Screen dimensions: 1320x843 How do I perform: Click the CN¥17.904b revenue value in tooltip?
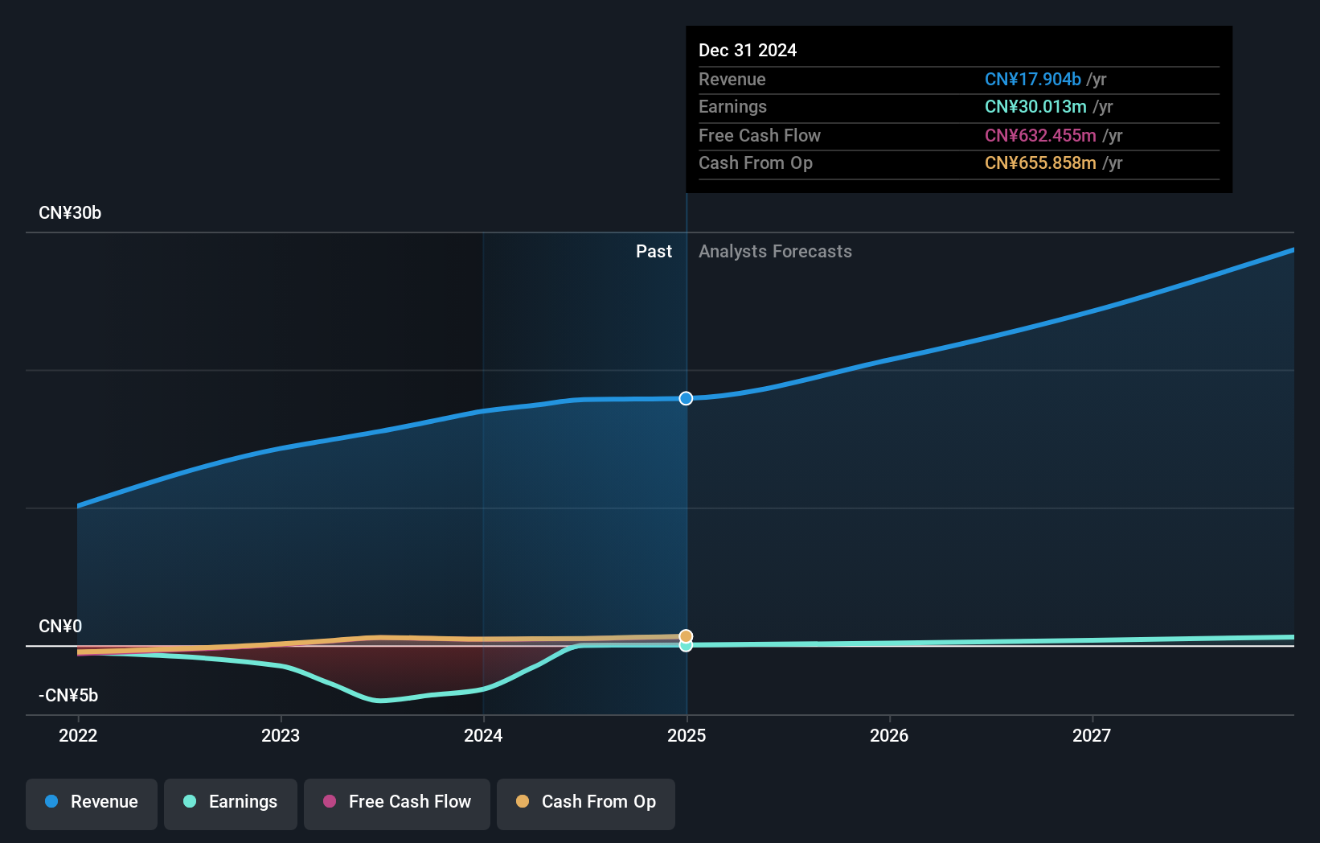point(1032,80)
